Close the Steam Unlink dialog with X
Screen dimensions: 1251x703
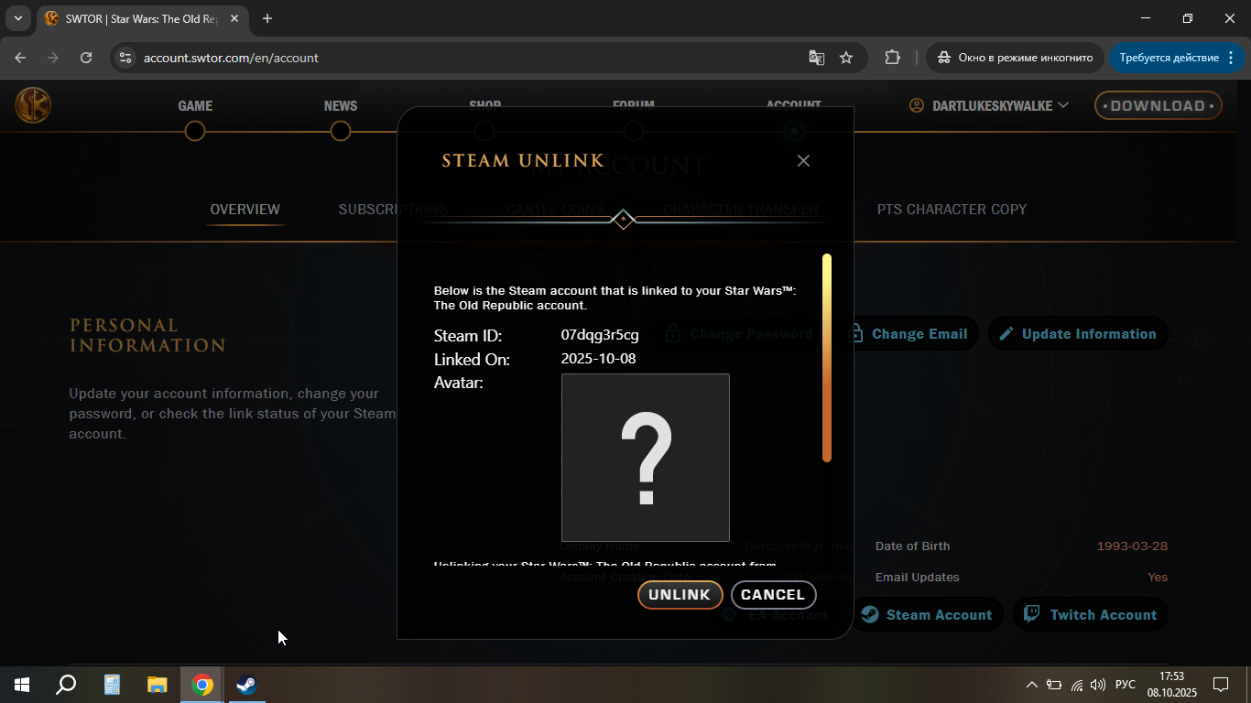coord(803,160)
